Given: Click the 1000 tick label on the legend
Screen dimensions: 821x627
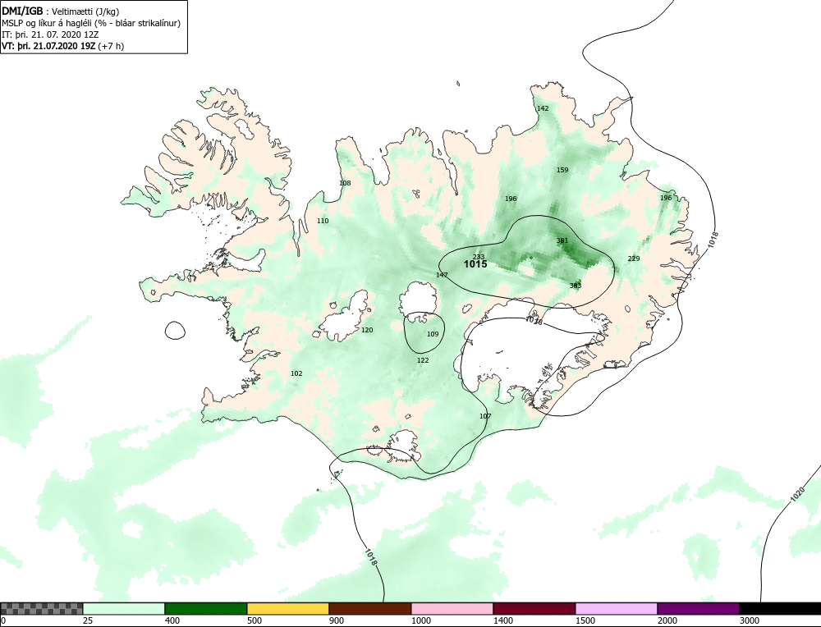Looking at the screenshot, I should 421,620.
